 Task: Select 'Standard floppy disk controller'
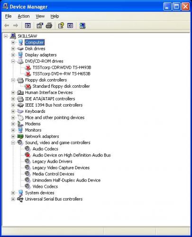(61, 86)
